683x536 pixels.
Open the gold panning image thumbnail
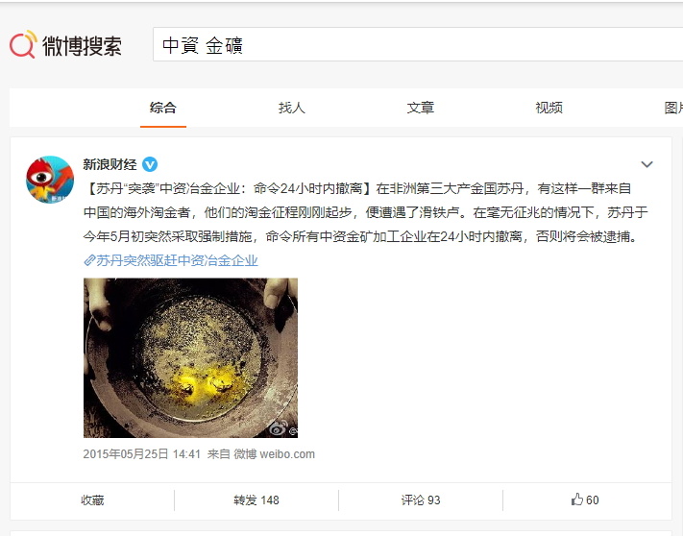[190, 357]
